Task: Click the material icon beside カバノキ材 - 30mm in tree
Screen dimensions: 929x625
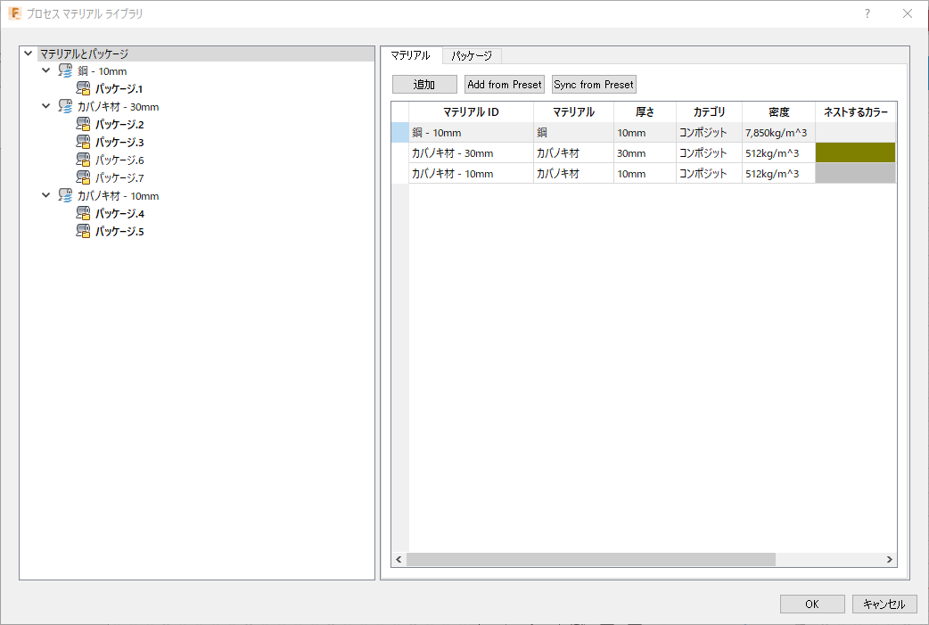Action: click(66, 107)
